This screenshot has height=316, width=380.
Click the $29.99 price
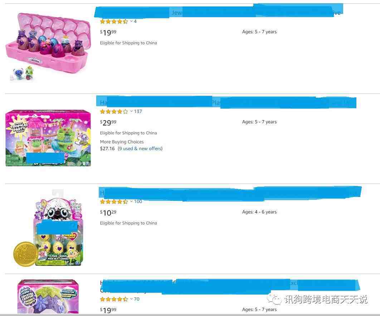[x=108, y=123]
